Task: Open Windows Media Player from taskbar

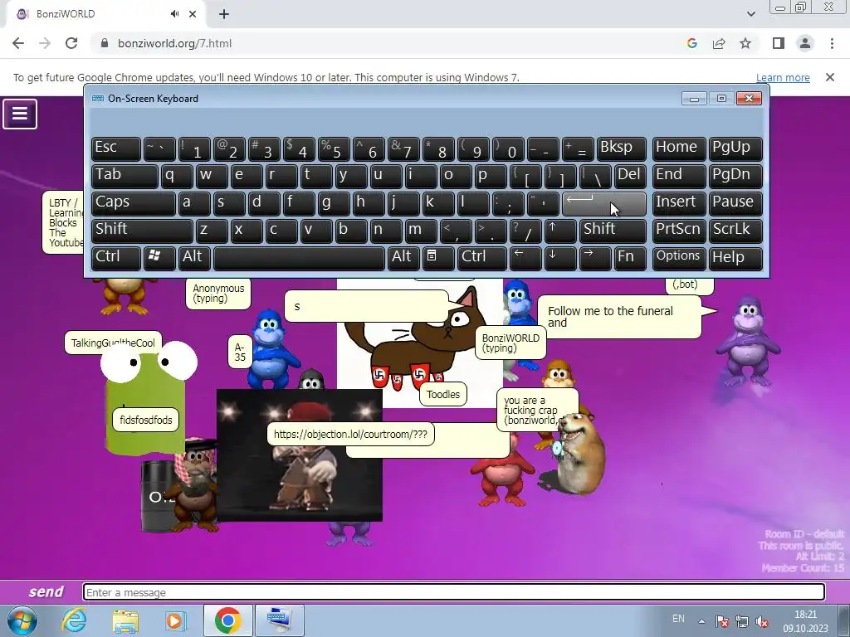Action: (174, 620)
